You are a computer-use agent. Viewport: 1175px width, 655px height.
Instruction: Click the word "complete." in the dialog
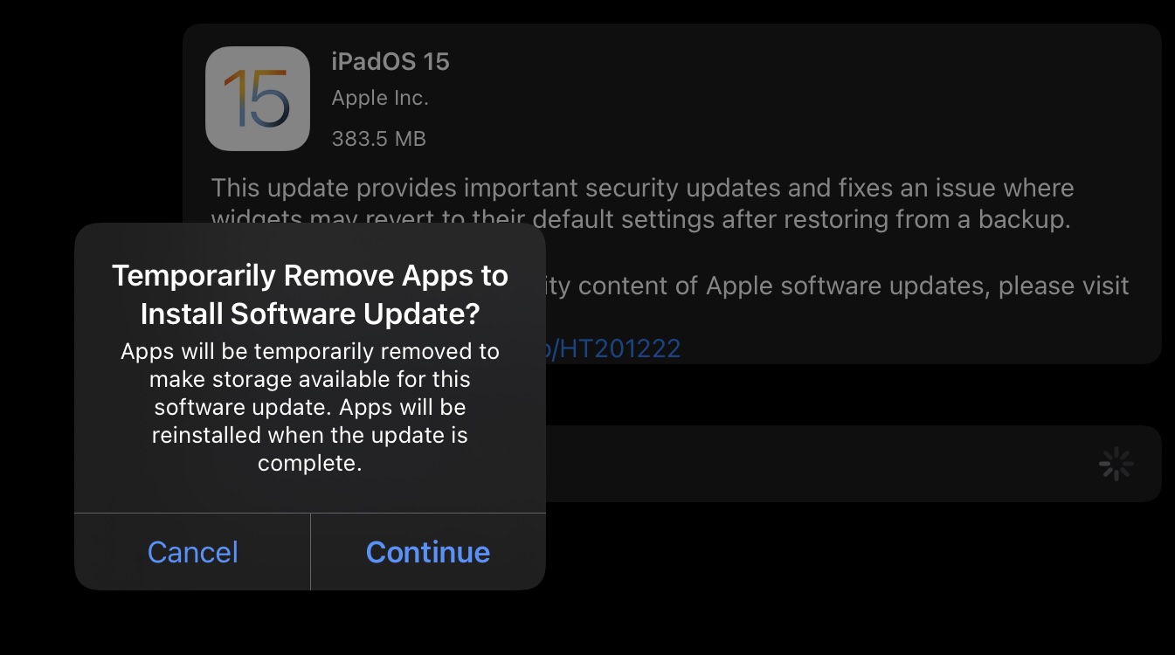309,463
